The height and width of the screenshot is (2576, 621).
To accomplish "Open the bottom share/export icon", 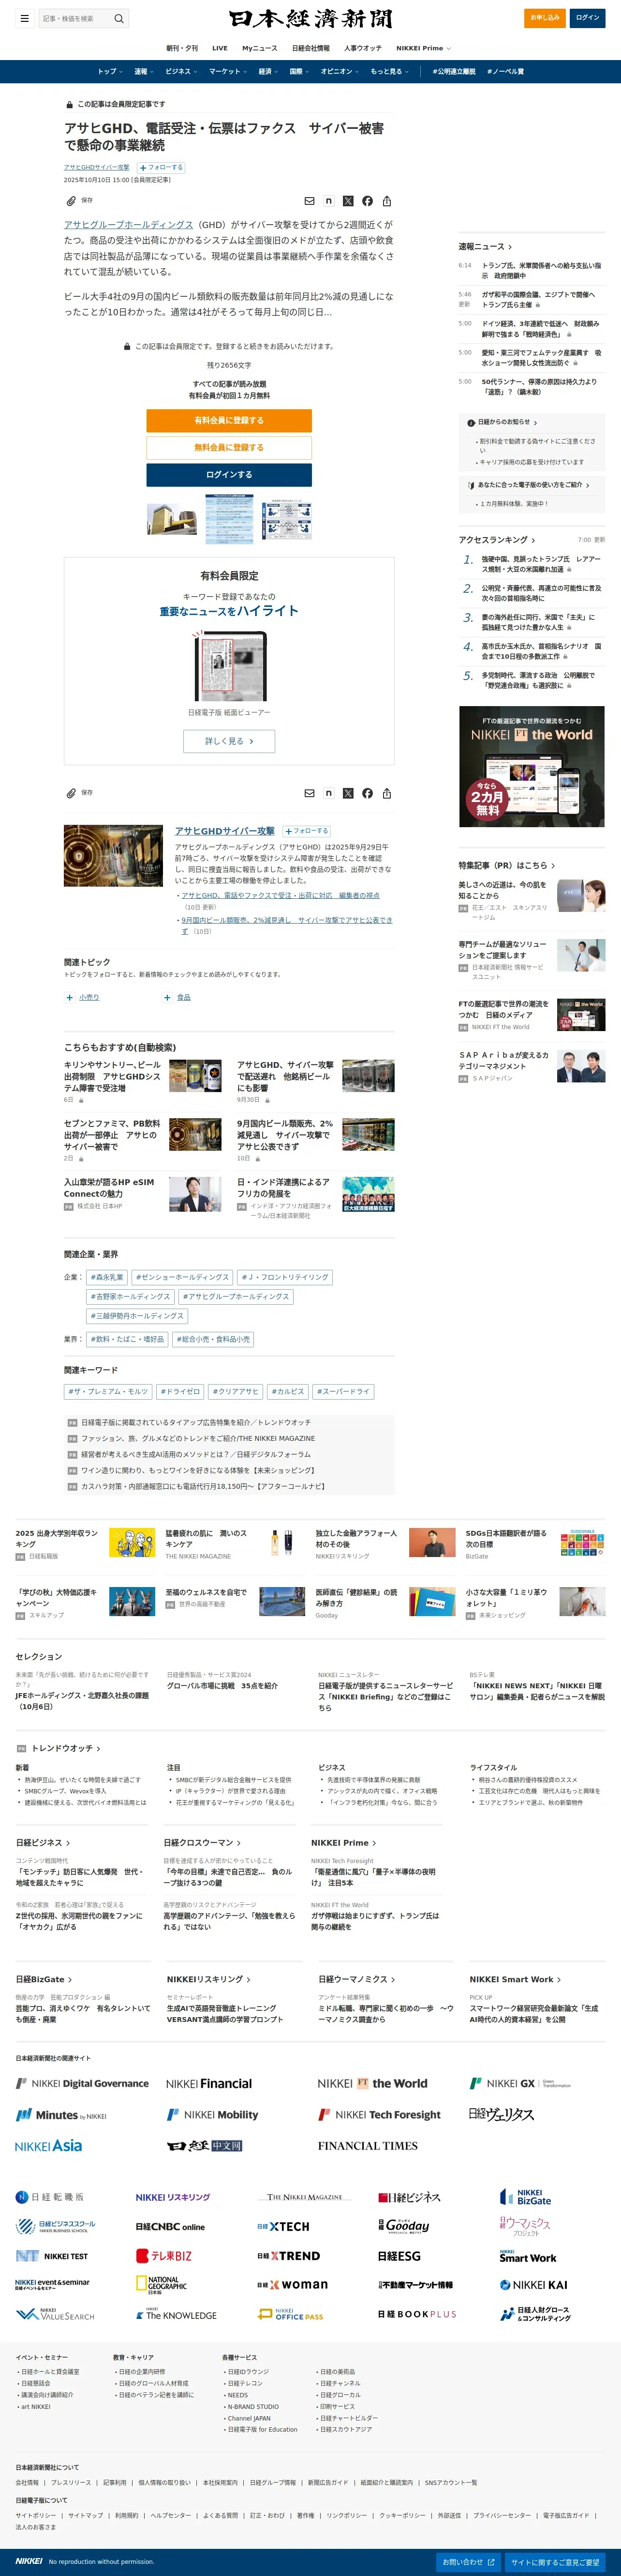I will 386,793.
